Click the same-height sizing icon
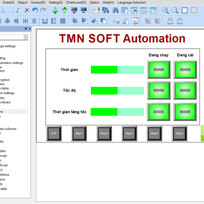This screenshot has width=204, height=204. point(54,21)
